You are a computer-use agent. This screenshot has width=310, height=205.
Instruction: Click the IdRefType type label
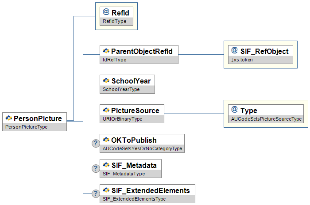114,60
